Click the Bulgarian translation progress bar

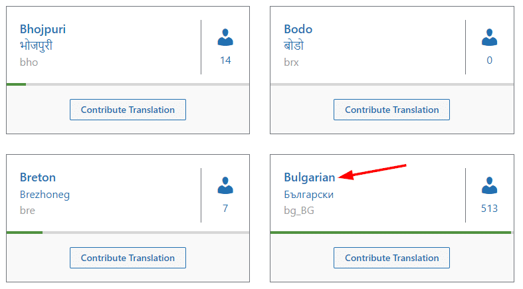pos(391,233)
